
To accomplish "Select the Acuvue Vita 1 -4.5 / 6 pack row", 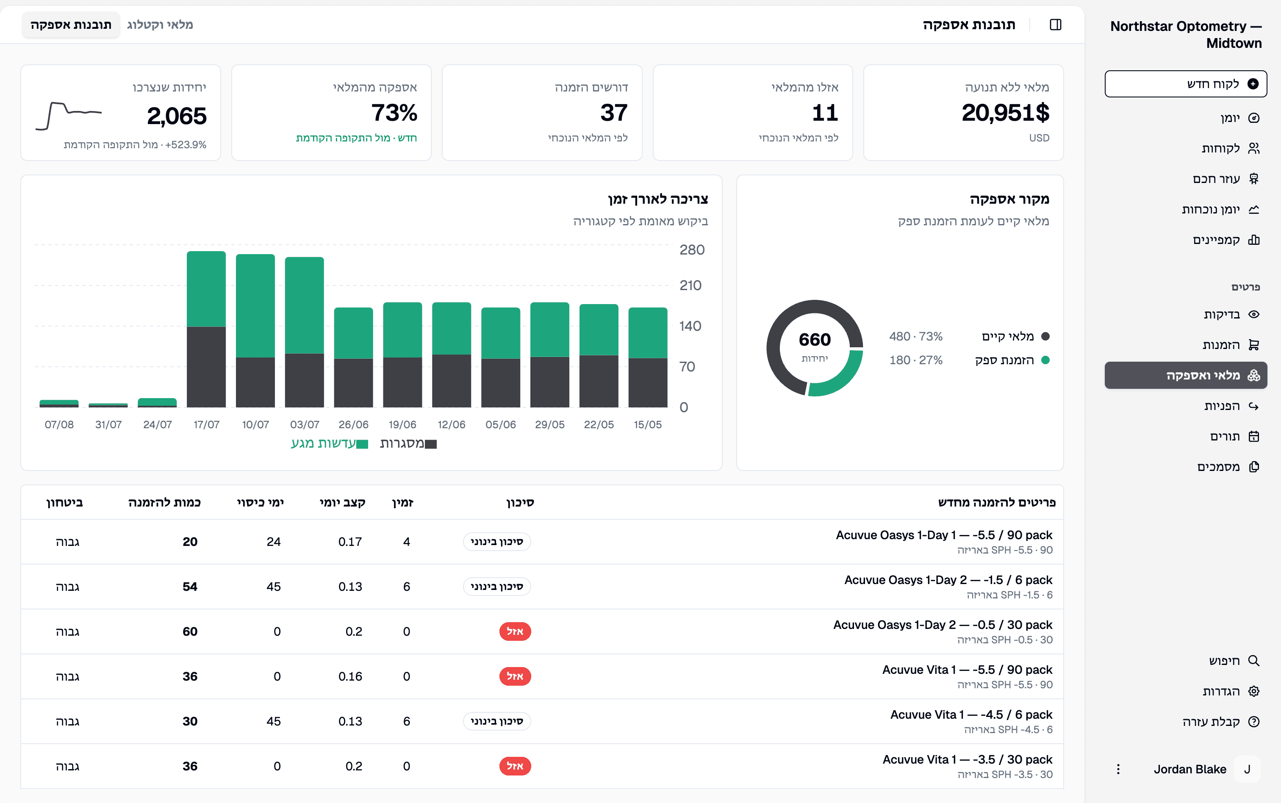I will (542, 721).
